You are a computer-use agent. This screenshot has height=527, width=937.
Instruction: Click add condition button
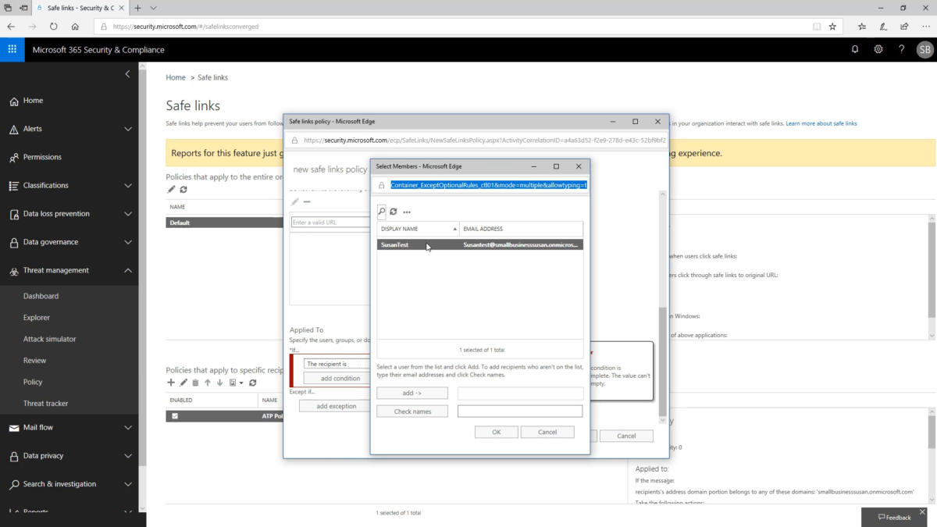[x=340, y=379]
